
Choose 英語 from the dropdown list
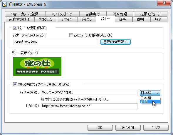[150, 101]
